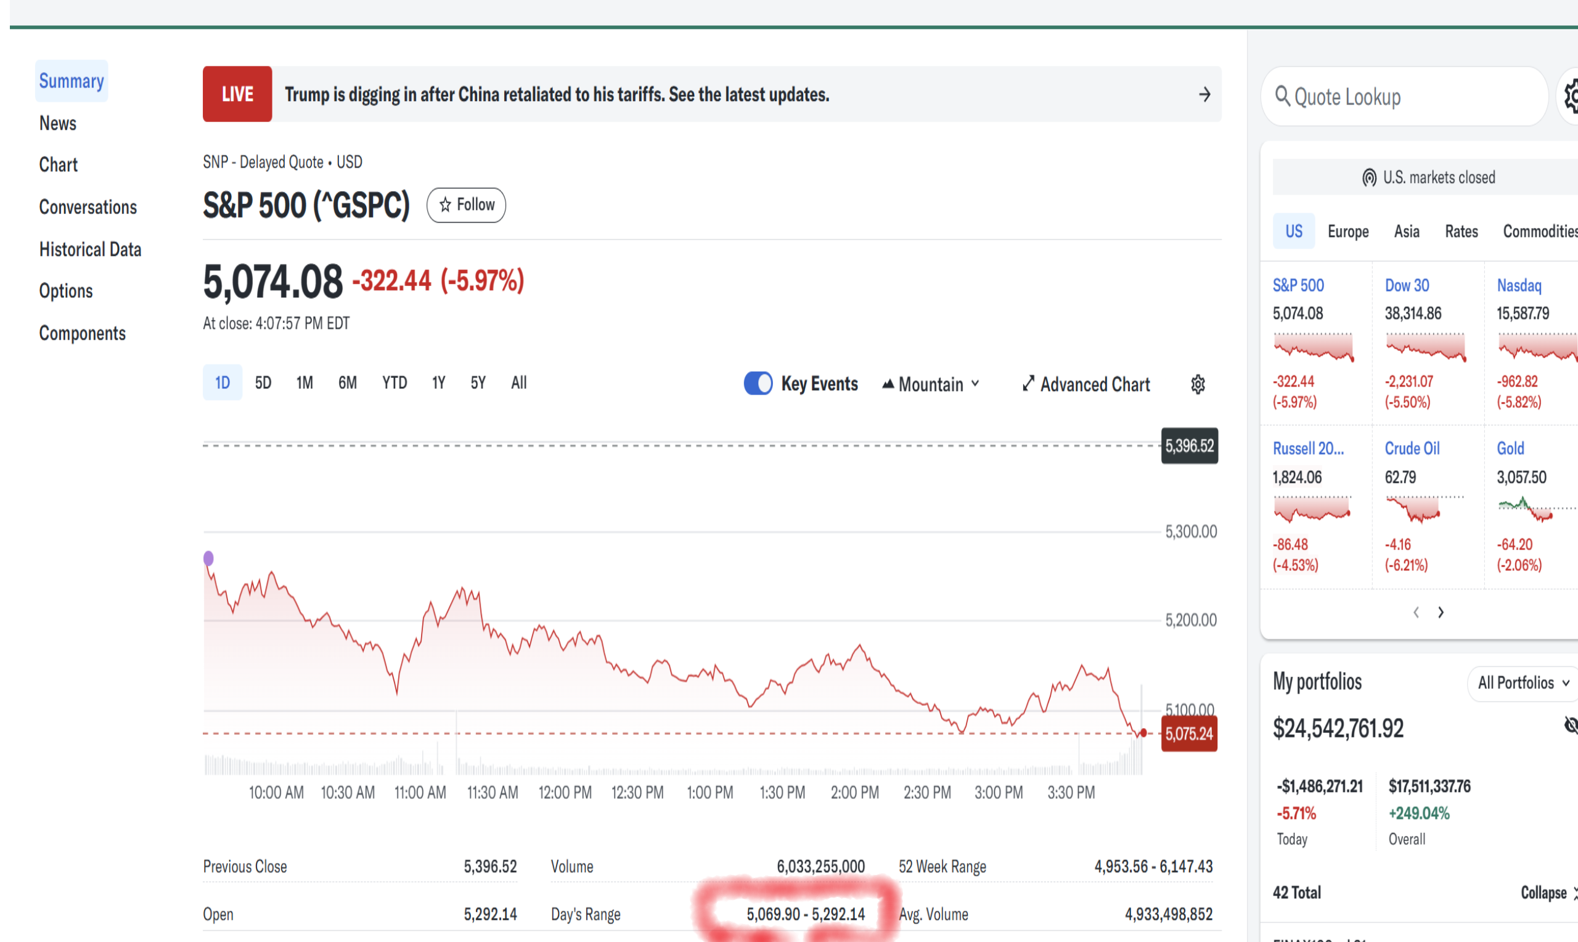This screenshot has height=942, width=1578.
Task: Switch to the Europe markets tab
Action: [x=1347, y=231]
